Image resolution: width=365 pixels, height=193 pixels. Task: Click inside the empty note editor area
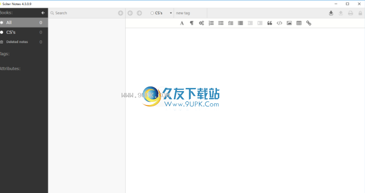pos(245,110)
